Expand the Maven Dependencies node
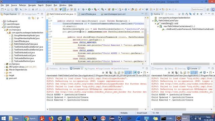The width and height of the screenshot is (215, 121). point(5,70)
